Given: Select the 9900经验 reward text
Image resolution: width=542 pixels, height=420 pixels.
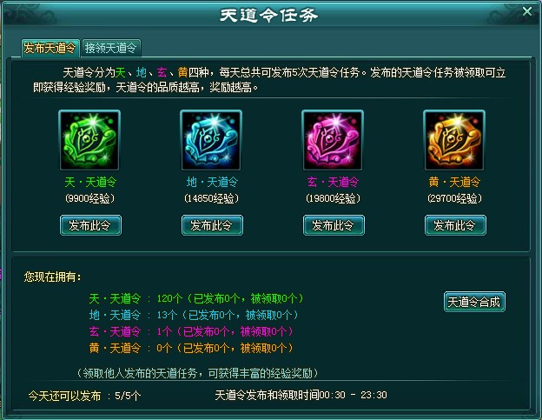Looking at the screenshot, I should coord(89,198).
